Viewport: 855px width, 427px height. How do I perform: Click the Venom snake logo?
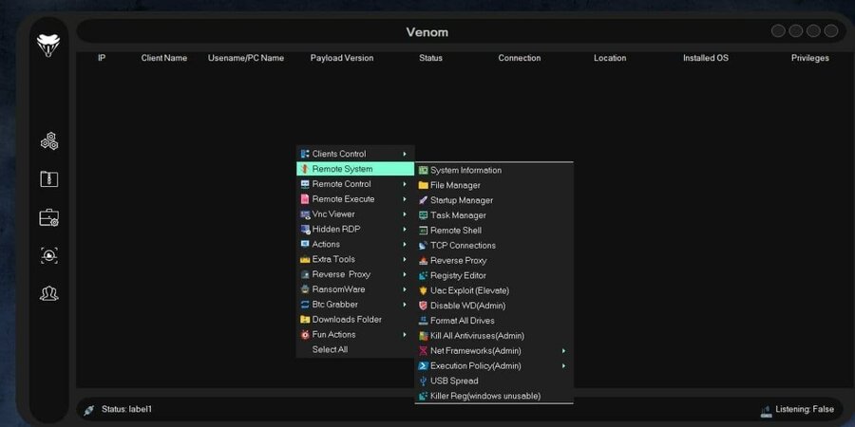48,45
